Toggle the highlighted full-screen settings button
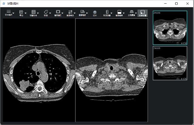 click(x=141, y=13)
